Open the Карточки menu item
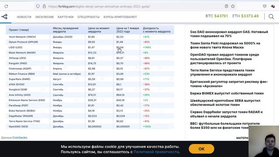The height and width of the screenshot is (157, 279). (x=65, y=17)
